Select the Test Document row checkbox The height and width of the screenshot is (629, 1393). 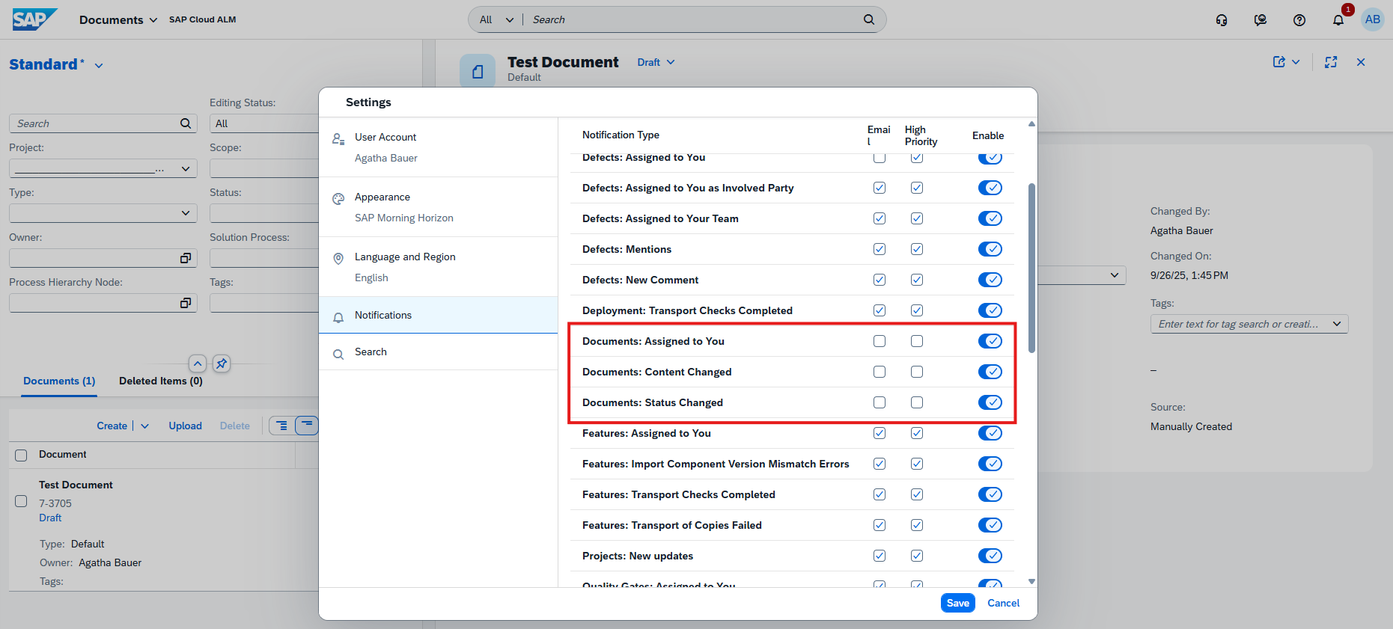[x=21, y=501]
